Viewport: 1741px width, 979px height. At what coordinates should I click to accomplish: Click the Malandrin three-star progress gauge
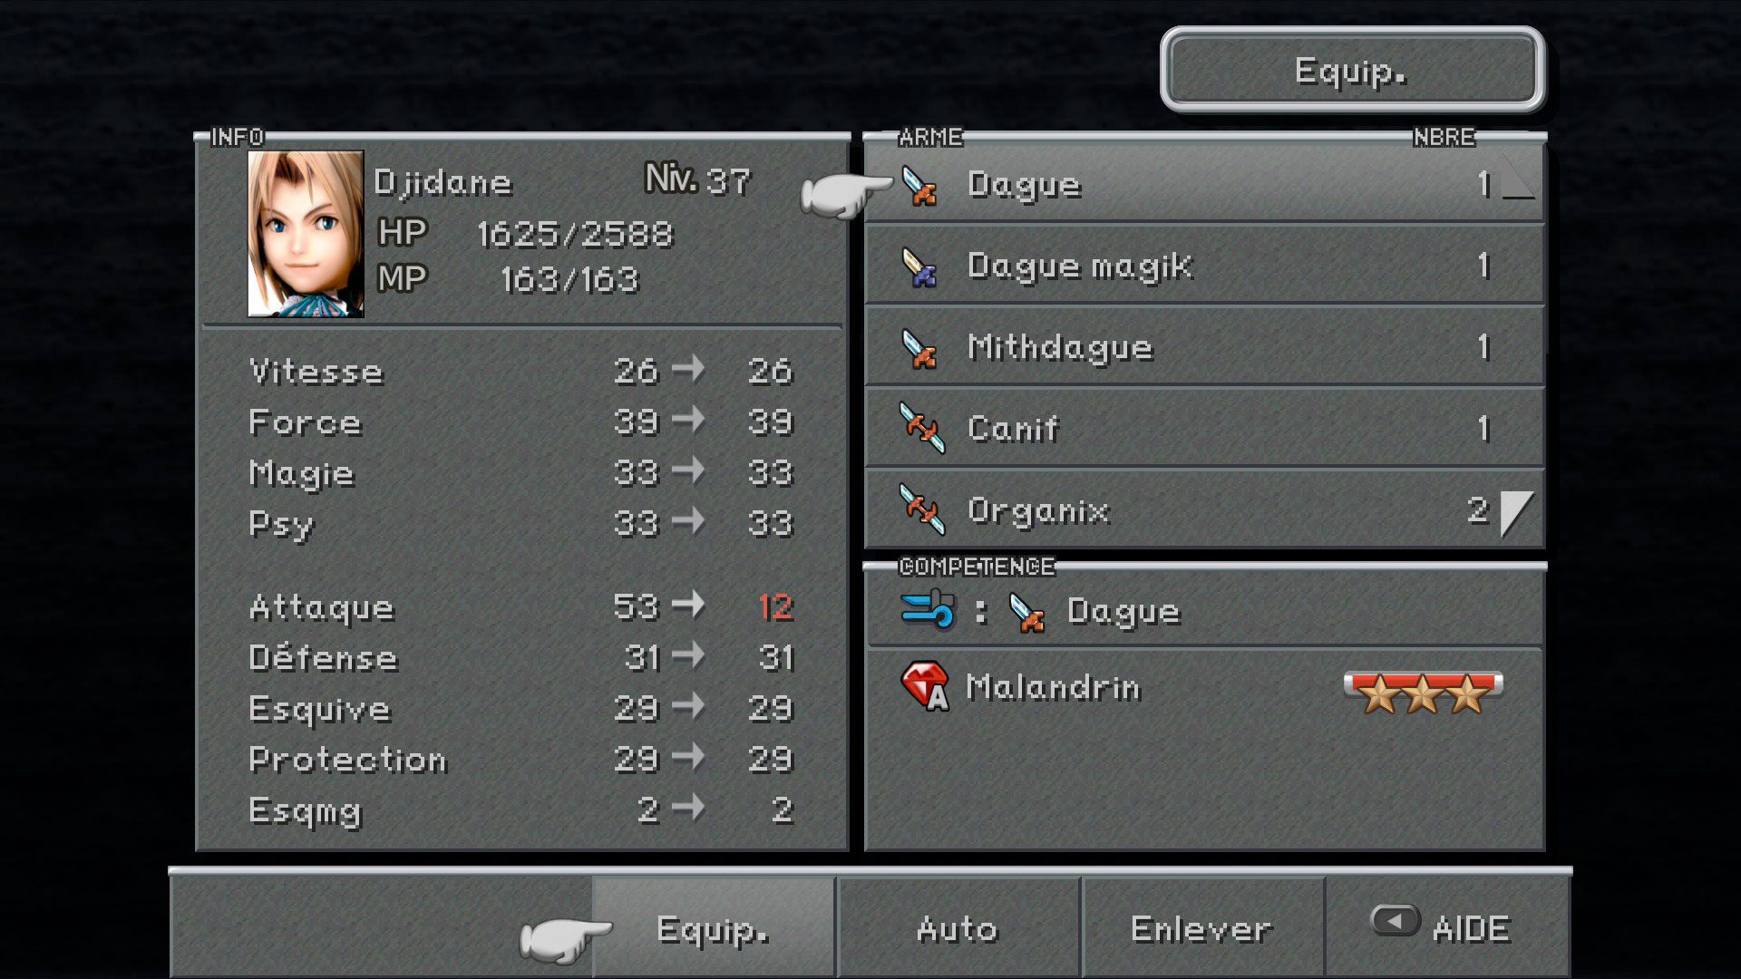1423,693
